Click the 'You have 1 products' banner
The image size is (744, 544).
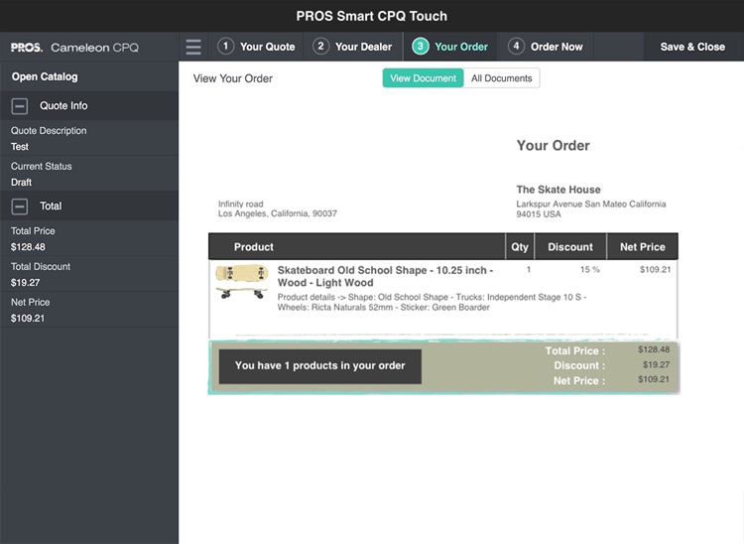[x=319, y=366]
